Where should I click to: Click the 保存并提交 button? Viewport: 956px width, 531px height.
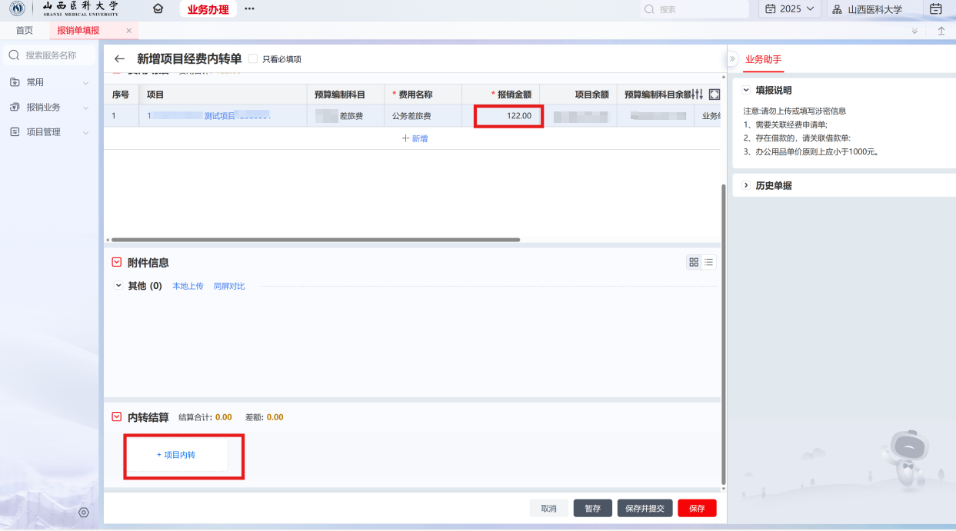645,508
